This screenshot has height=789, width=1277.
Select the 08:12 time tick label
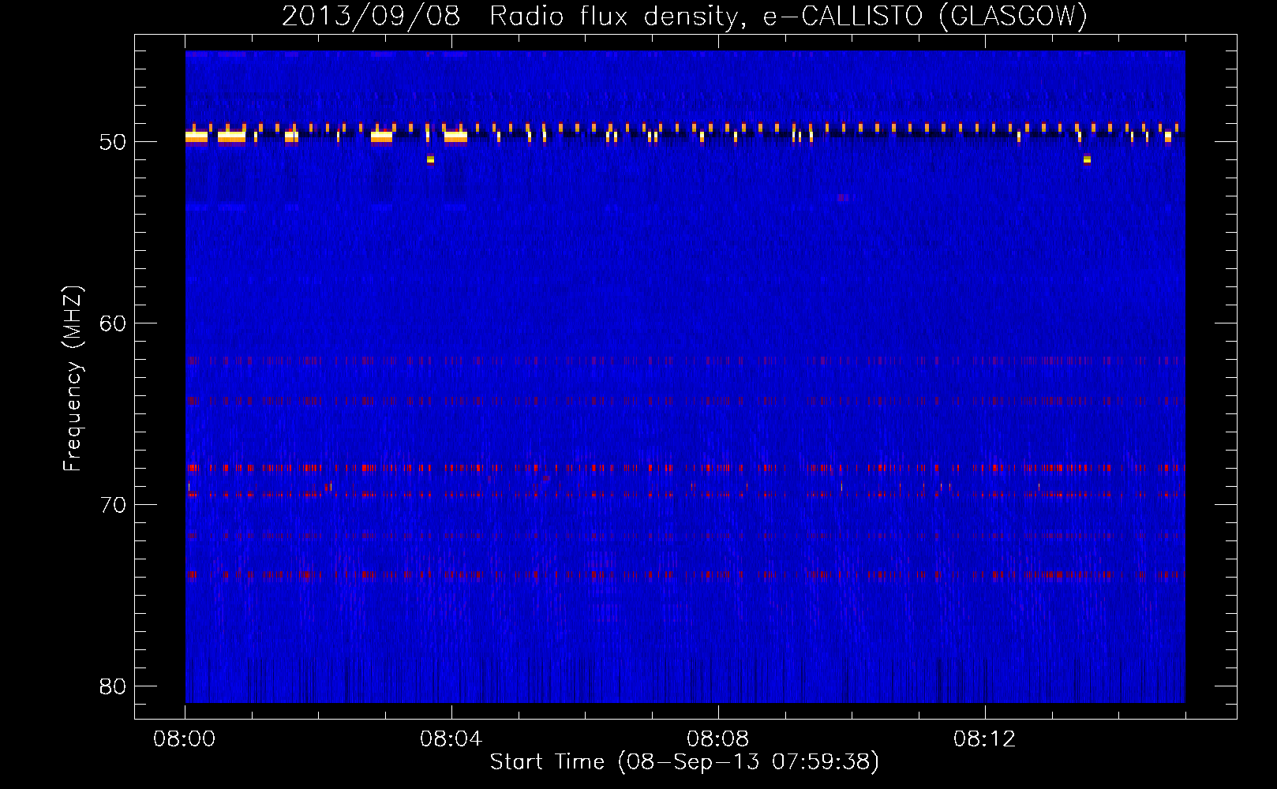point(985,739)
